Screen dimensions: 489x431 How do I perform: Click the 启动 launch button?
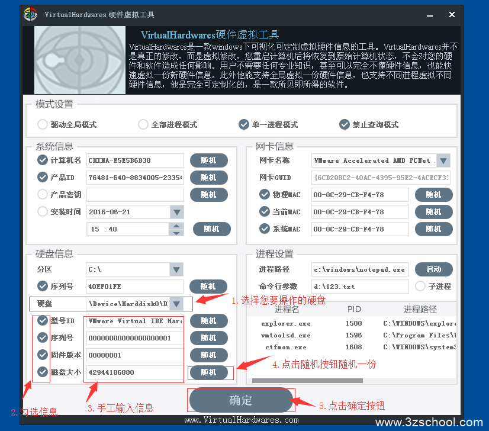pyautogui.click(x=434, y=269)
